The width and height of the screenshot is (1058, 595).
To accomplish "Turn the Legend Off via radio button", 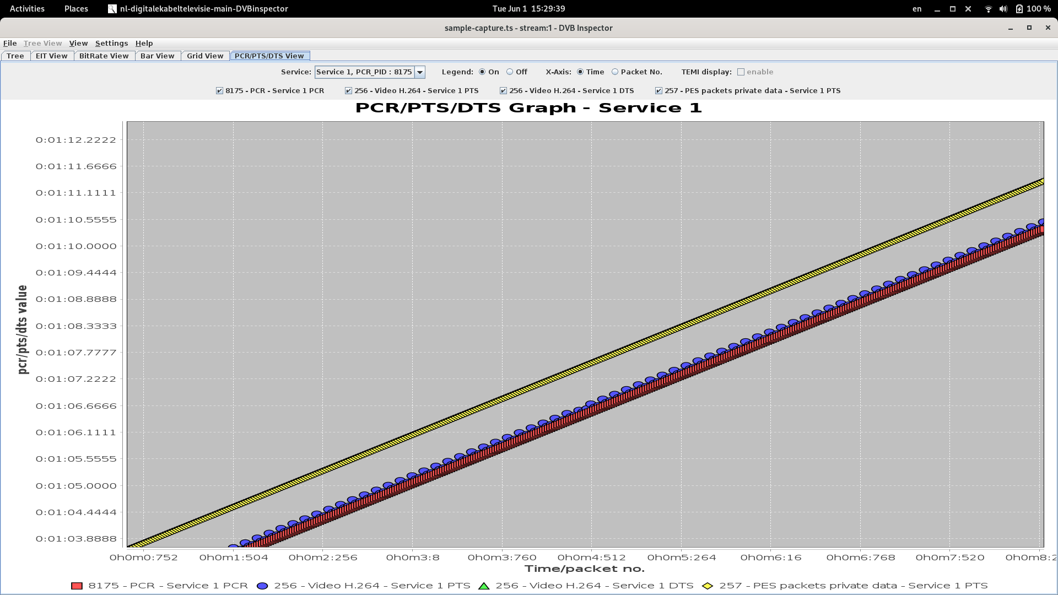I will coord(510,72).
